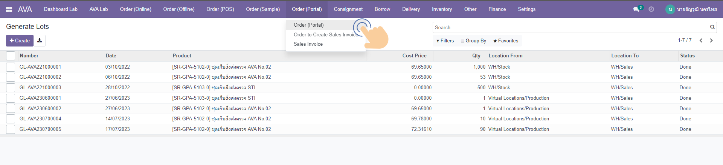Viewport: 723px width, 165px height.
Task: Open lot record GL-AVA221000003
Action: [x=40, y=88]
